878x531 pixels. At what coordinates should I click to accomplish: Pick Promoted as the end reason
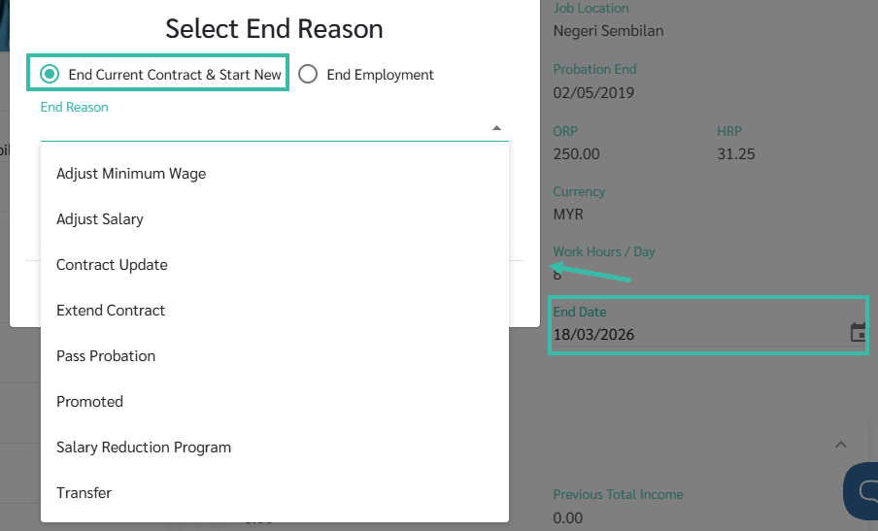click(89, 402)
